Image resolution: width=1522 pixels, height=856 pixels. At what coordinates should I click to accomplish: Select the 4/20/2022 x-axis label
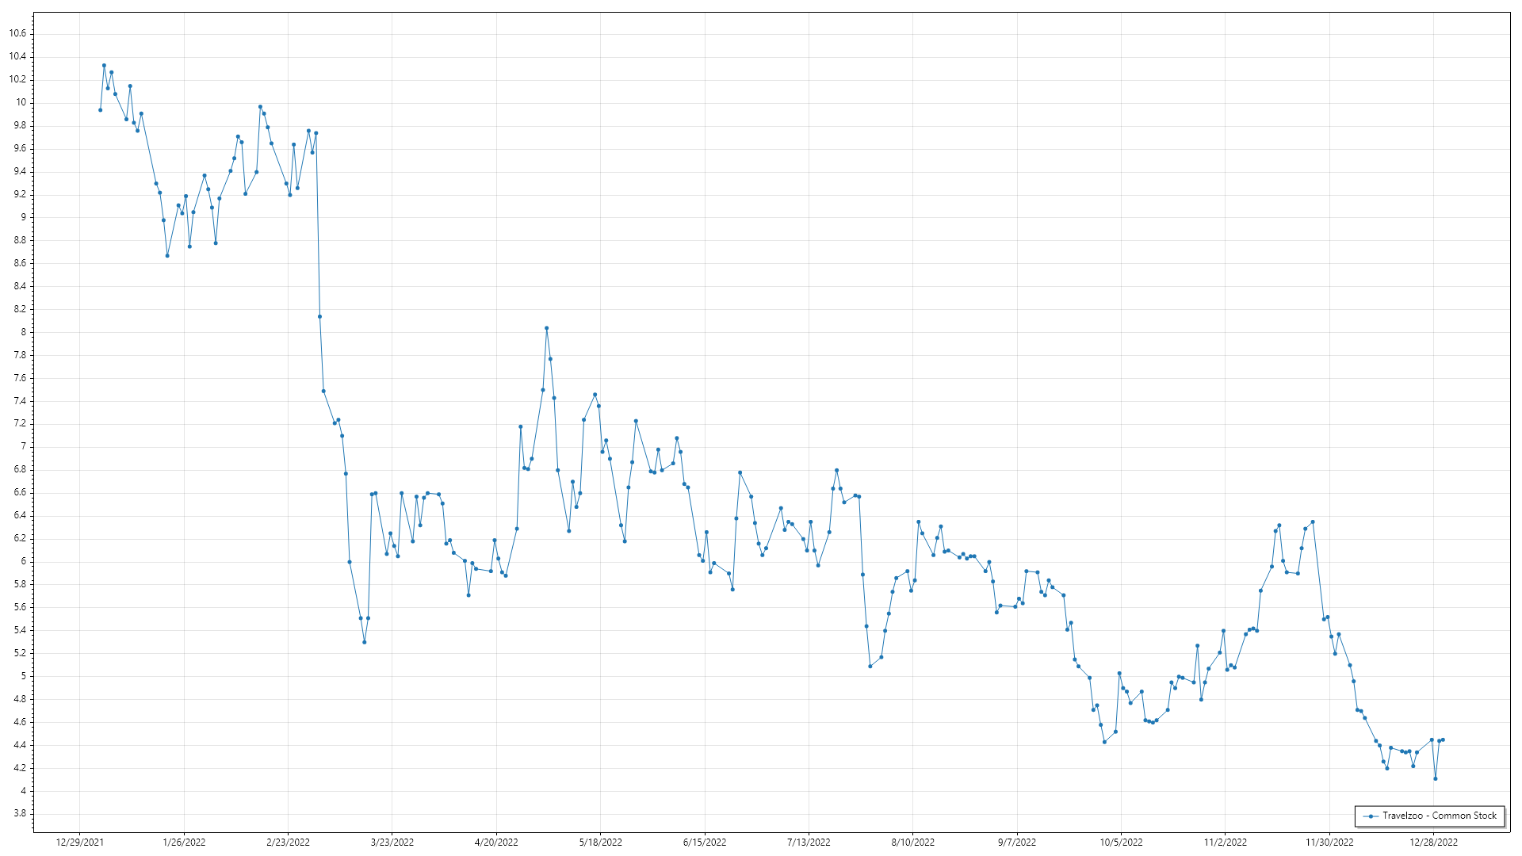[x=496, y=842]
